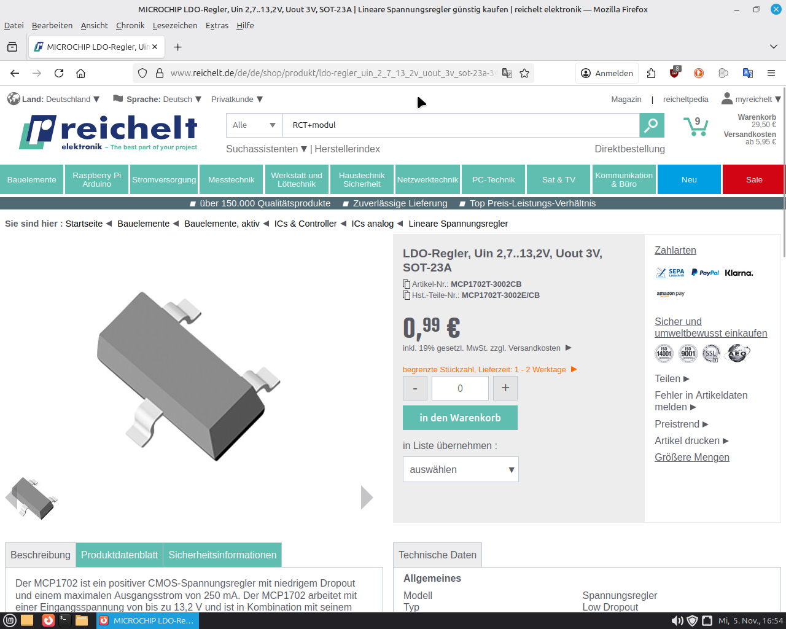The height and width of the screenshot is (629, 786).
Task: Open the Firefox hamburger menu
Action: [x=771, y=73]
